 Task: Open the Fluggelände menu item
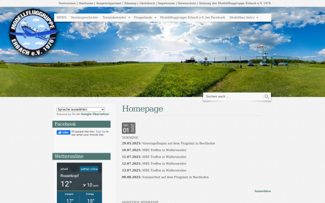(x=143, y=18)
